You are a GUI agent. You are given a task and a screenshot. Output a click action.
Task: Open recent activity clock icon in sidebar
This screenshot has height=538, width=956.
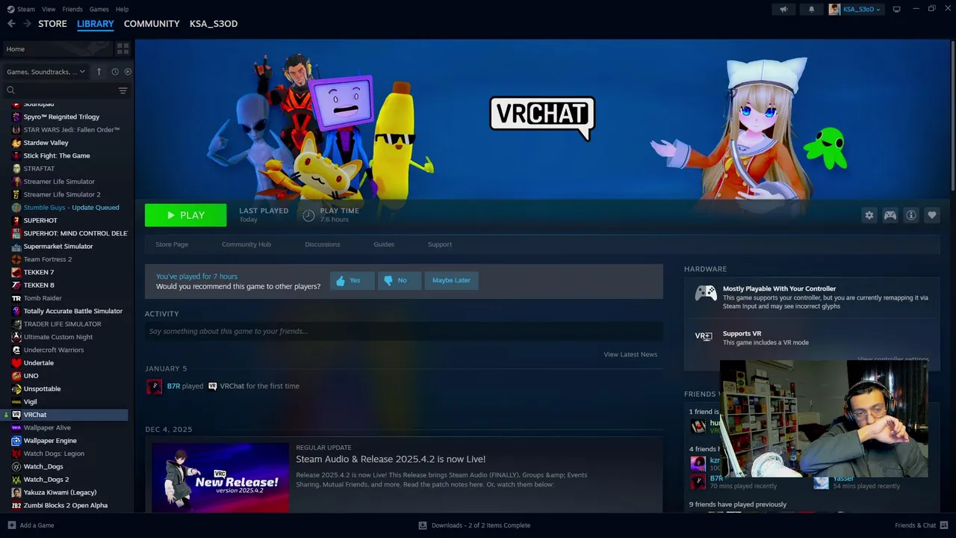(115, 72)
